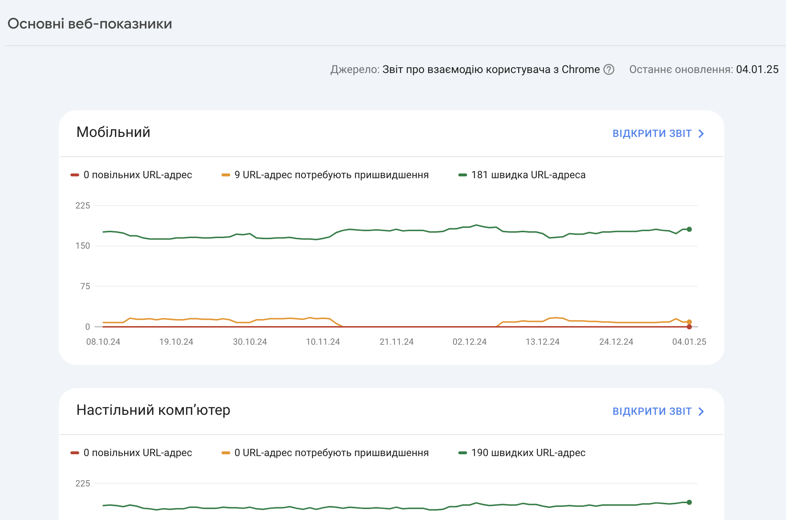Click the 'Настільний комп'ютер' card heading
The height and width of the screenshot is (520, 786).
click(153, 410)
